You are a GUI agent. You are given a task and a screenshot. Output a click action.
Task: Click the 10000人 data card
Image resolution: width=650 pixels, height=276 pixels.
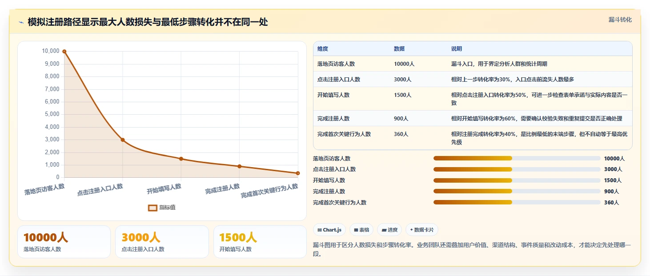(64, 242)
